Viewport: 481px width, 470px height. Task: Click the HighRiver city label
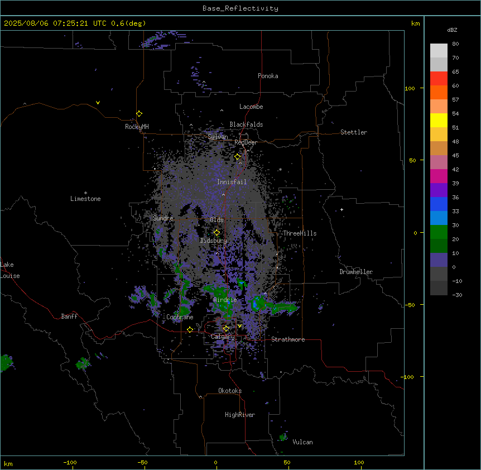[x=240, y=415]
